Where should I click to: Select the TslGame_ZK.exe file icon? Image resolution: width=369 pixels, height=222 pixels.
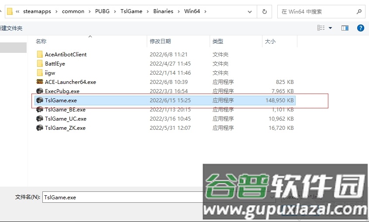tap(40, 128)
